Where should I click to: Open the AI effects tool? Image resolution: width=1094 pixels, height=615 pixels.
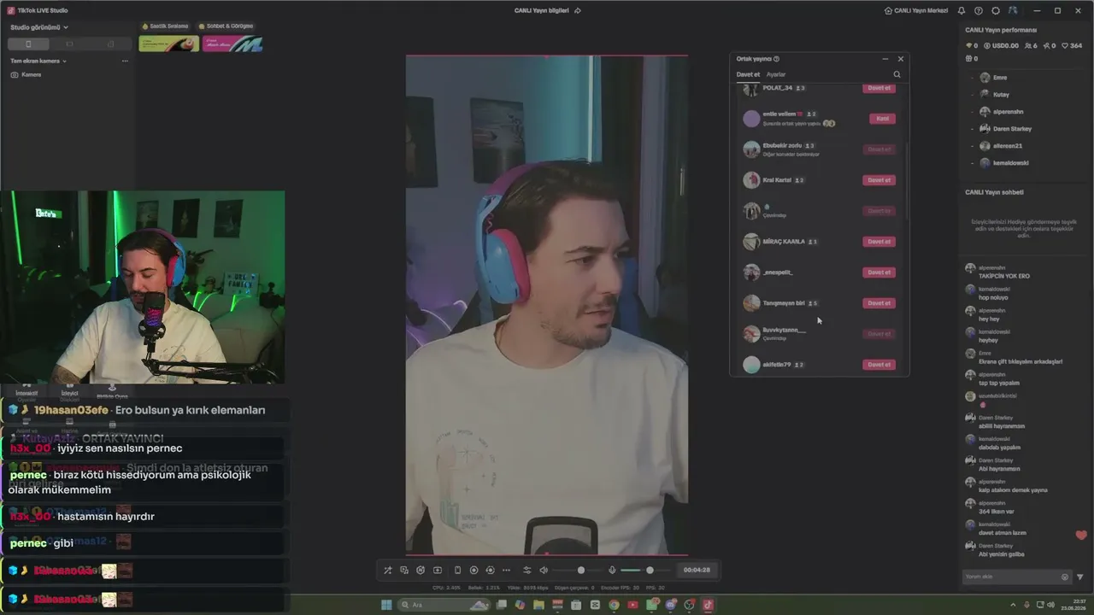click(x=421, y=570)
